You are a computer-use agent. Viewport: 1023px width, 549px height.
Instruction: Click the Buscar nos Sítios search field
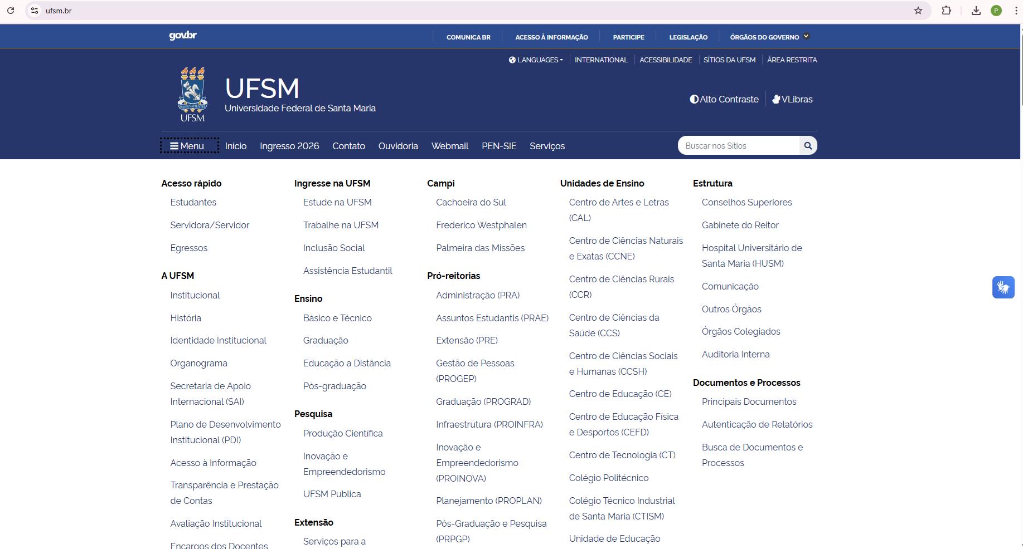point(738,146)
